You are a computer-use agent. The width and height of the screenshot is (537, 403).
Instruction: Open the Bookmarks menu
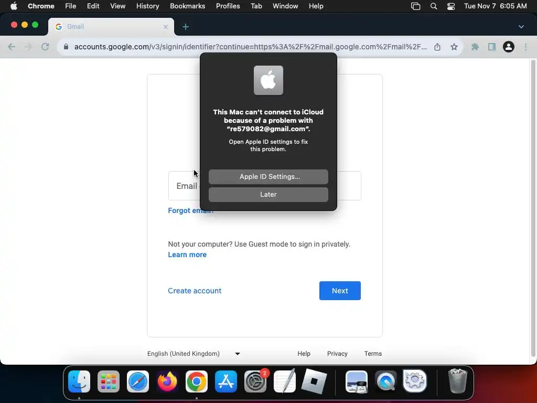click(187, 6)
